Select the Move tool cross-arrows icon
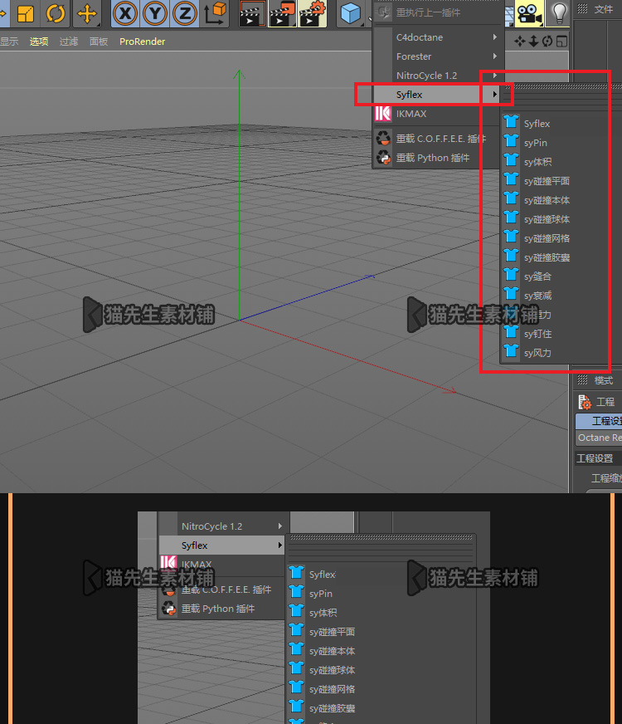Image resolution: width=622 pixels, height=724 pixels. tap(87, 13)
